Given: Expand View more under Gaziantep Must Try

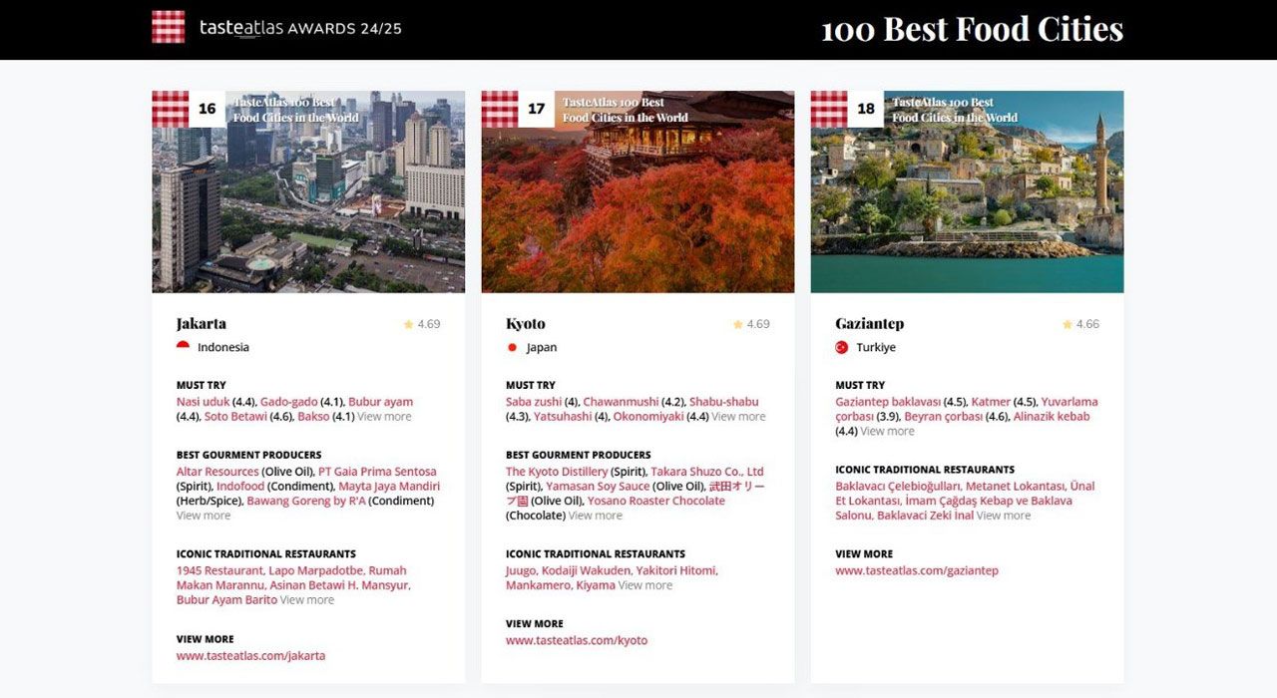Looking at the screenshot, I should (x=887, y=432).
